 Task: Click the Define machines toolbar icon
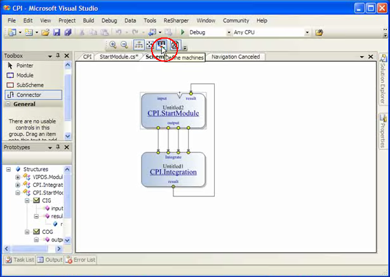pos(161,45)
